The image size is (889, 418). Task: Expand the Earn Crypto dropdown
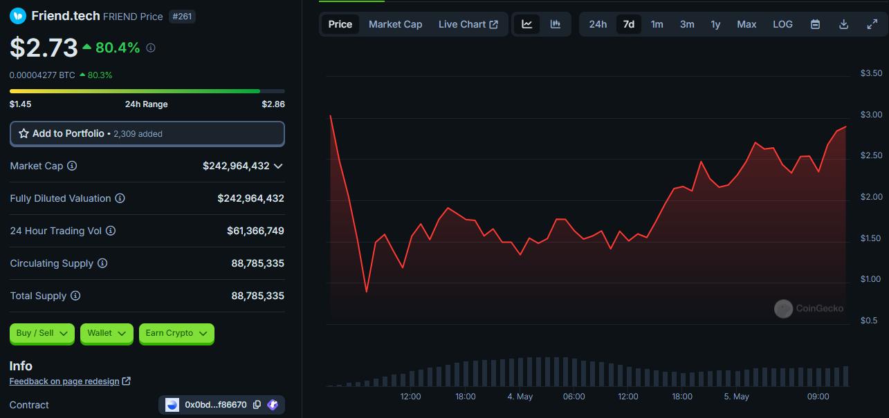coord(176,333)
